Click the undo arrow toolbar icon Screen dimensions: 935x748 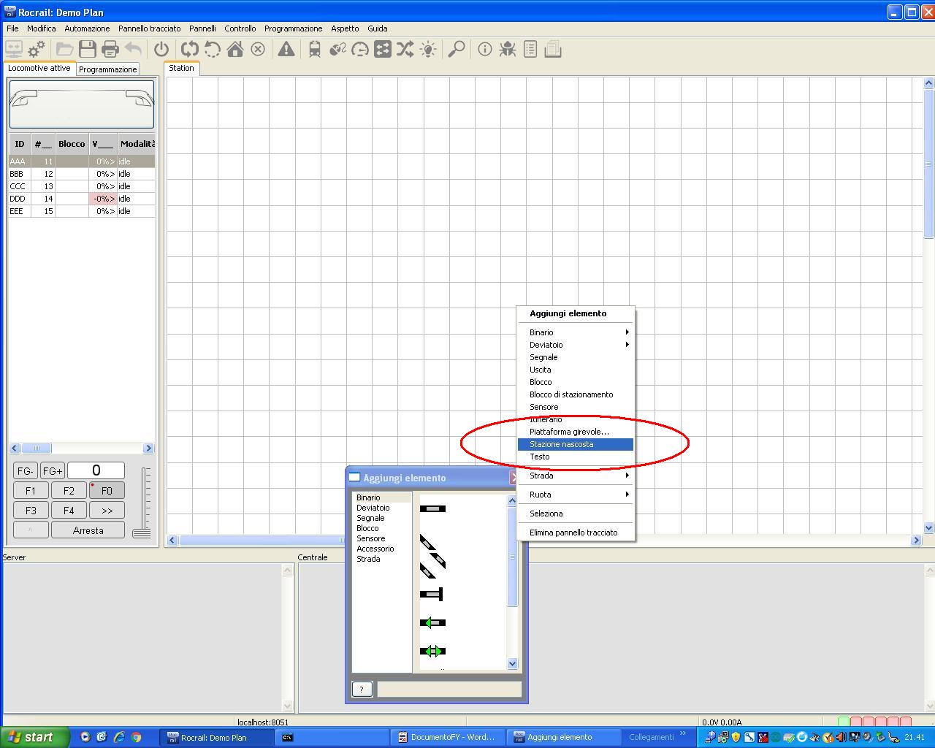click(133, 49)
